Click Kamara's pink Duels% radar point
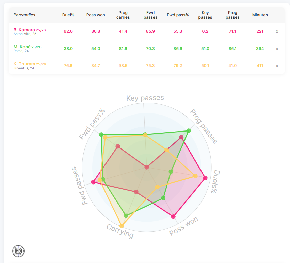290x263 pixels. (x=205, y=178)
